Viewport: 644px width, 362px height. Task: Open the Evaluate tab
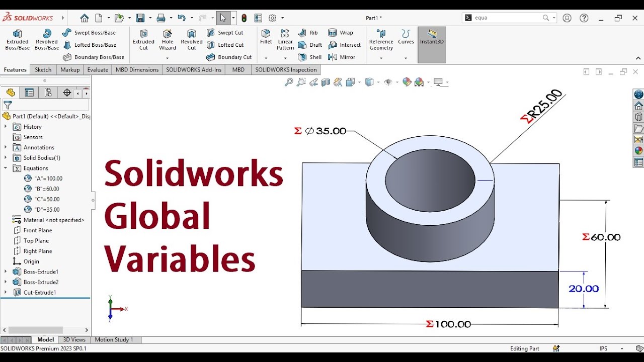coord(98,70)
